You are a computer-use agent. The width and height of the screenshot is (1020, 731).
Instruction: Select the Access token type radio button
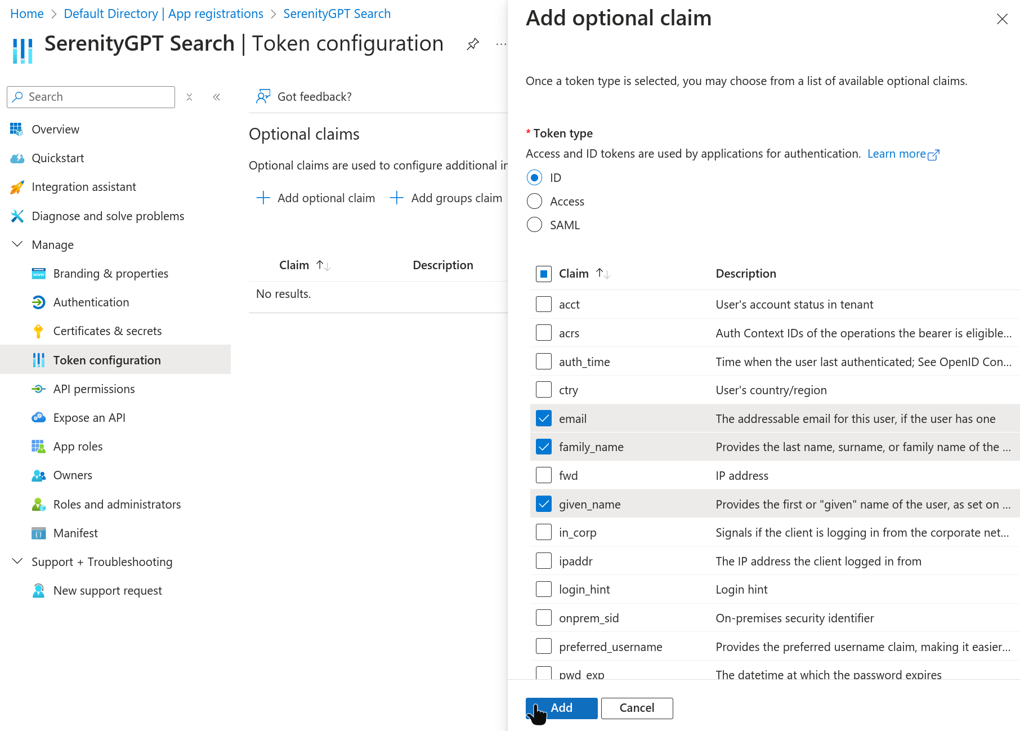pos(534,201)
